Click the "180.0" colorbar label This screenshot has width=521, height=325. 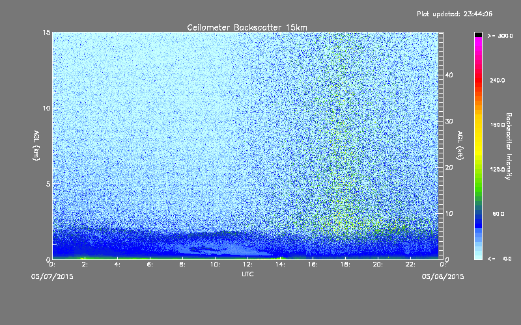(x=498, y=125)
